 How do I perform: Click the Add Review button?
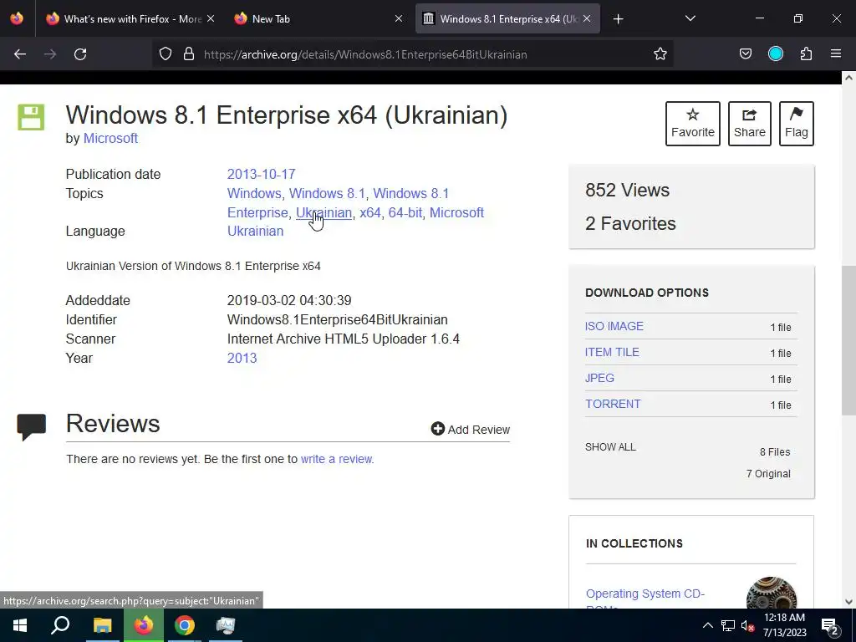(x=471, y=429)
